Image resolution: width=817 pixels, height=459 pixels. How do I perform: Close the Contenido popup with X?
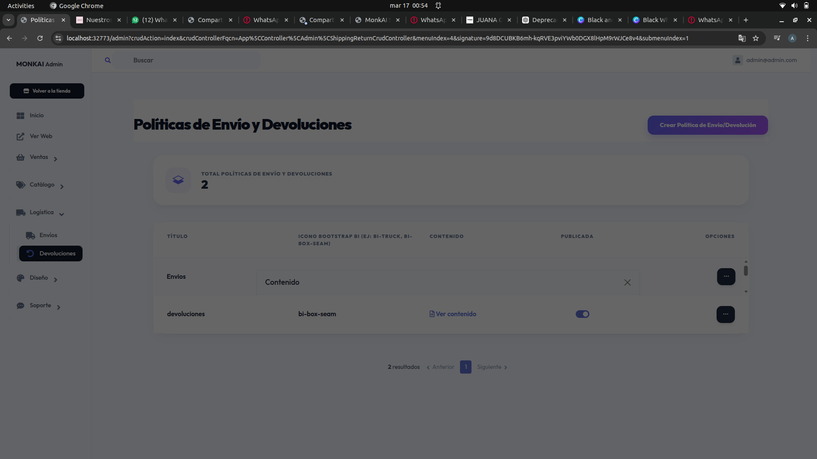[627, 283]
